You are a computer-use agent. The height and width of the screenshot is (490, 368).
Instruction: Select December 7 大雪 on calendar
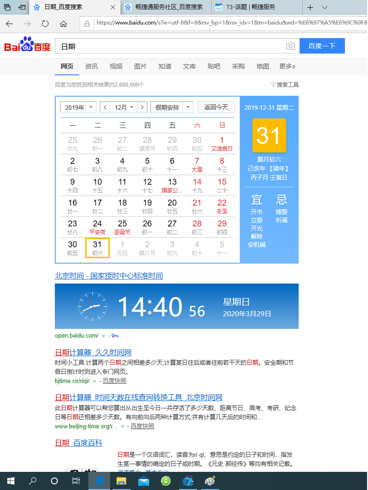click(x=197, y=165)
